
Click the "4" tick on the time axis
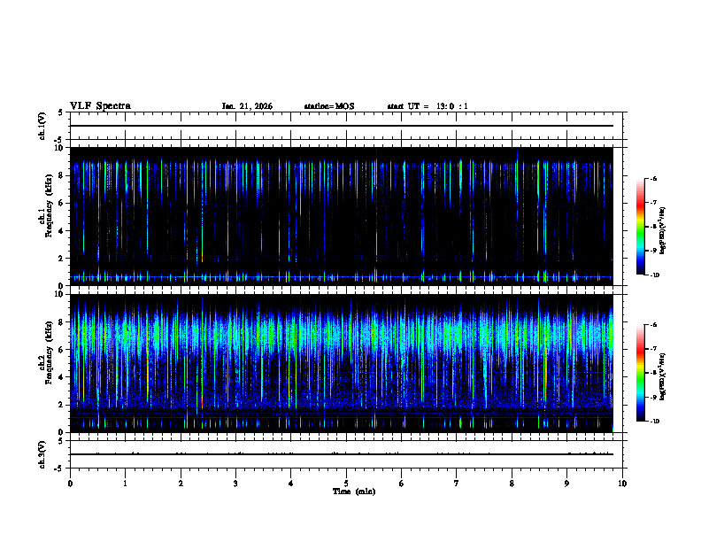coord(291,484)
